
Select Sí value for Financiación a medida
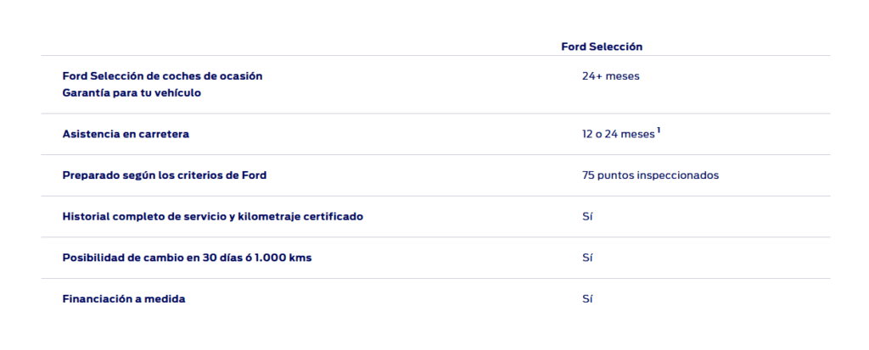[587, 299]
